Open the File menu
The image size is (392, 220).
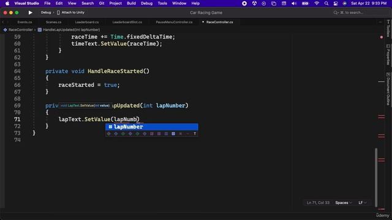[47, 4]
